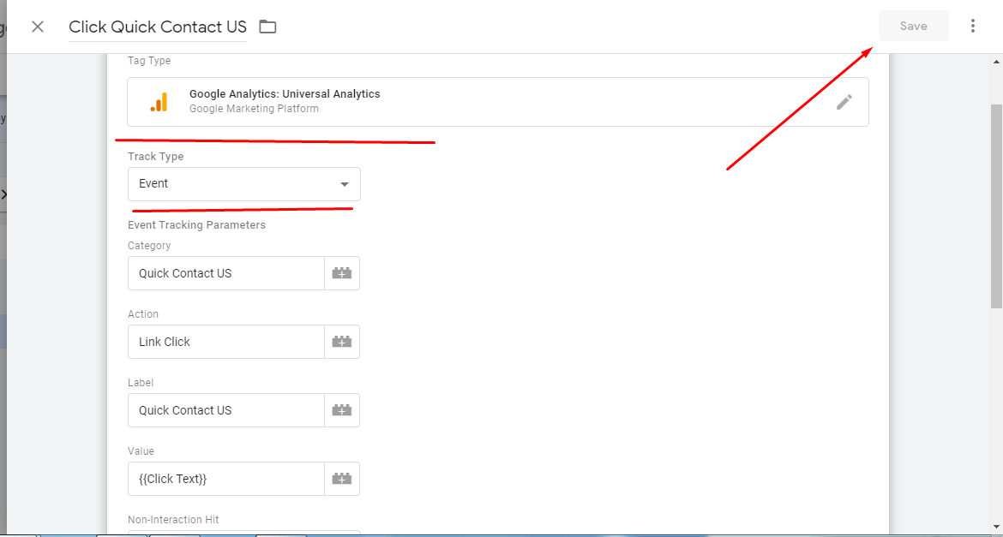Click the Tag Type label

149,61
